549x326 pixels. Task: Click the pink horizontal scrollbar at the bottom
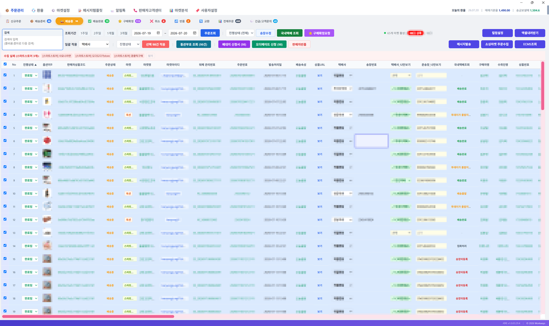tap(88, 316)
